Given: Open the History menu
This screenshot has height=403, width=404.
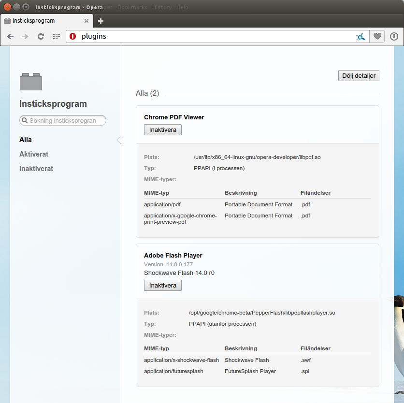Looking at the screenshot, I should 162,7.
